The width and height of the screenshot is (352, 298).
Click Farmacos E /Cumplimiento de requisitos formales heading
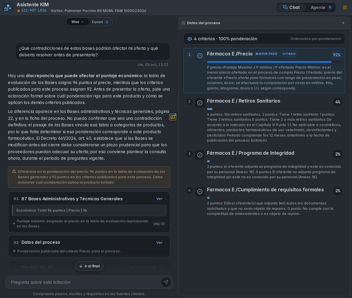tap(265, 190)
